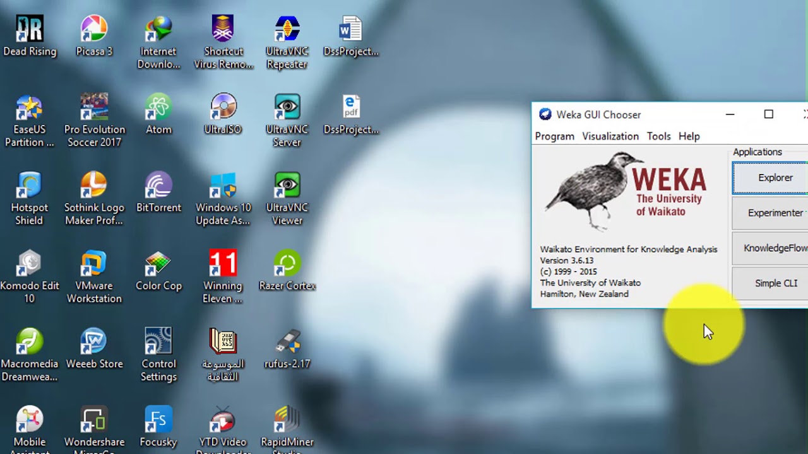Select the Control Settings desktop icon
This screenshot has width=808, height=454.
point(158,356)
